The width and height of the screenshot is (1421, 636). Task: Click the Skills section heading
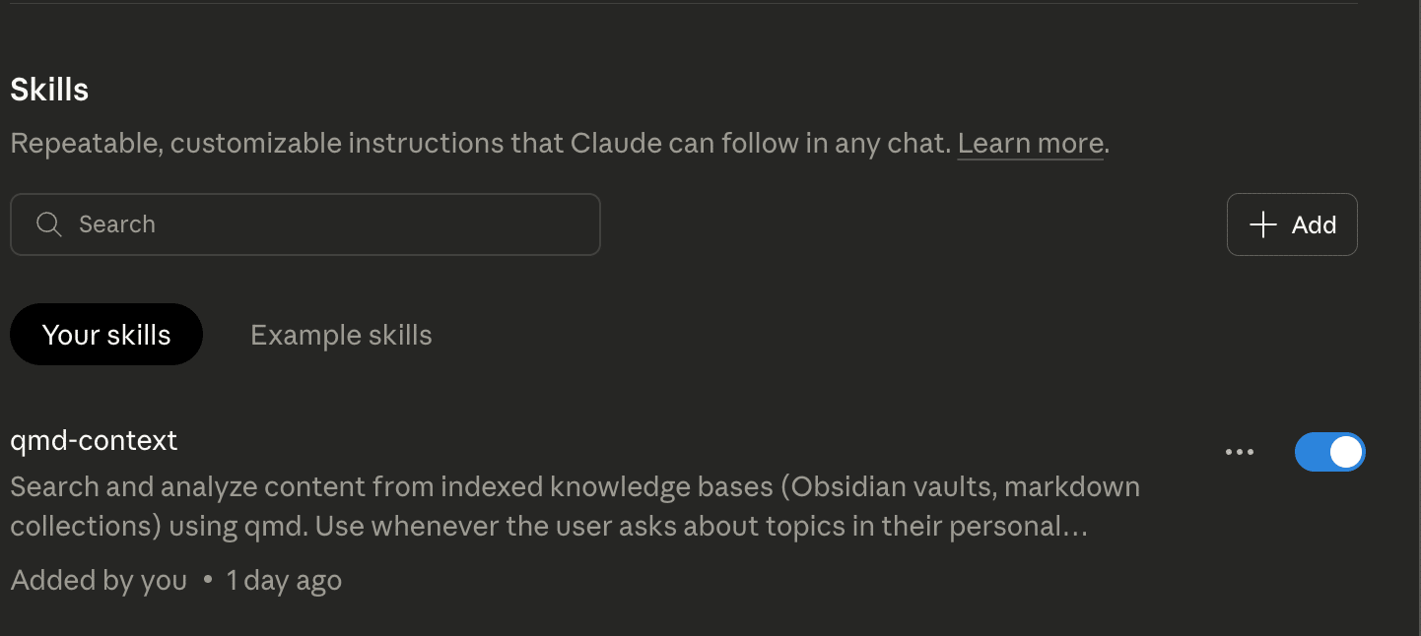coord(49,90)
